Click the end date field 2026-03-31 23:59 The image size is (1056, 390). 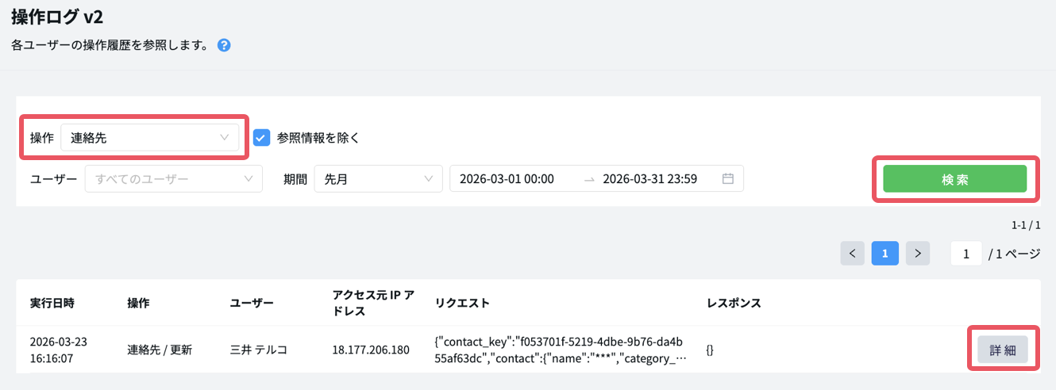[x=650, y=179]
